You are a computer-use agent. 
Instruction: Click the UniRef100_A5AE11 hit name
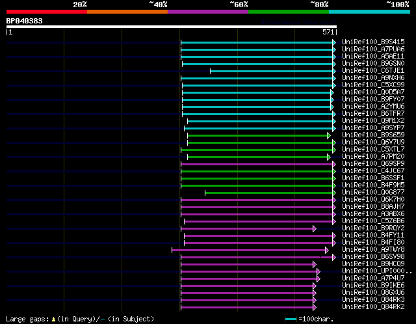[x=373, y=57]
